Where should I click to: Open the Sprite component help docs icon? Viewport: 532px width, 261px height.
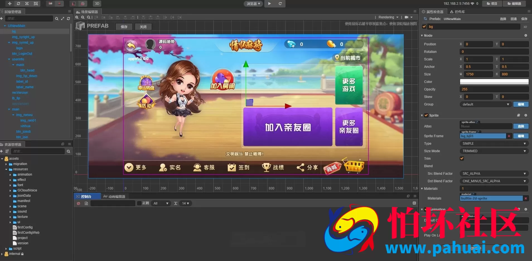[x=519, y=115]
